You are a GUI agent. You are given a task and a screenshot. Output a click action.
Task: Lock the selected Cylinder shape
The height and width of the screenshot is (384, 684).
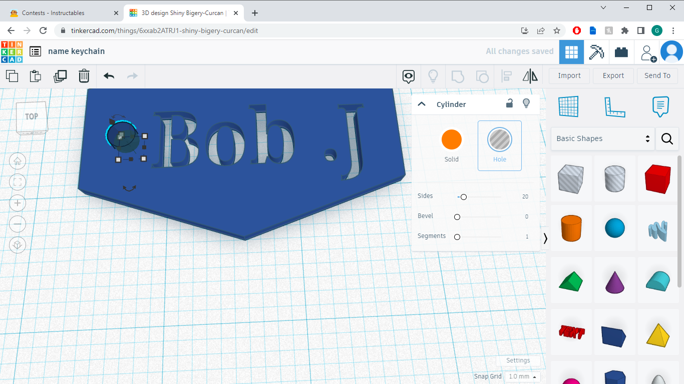point(509,103)
